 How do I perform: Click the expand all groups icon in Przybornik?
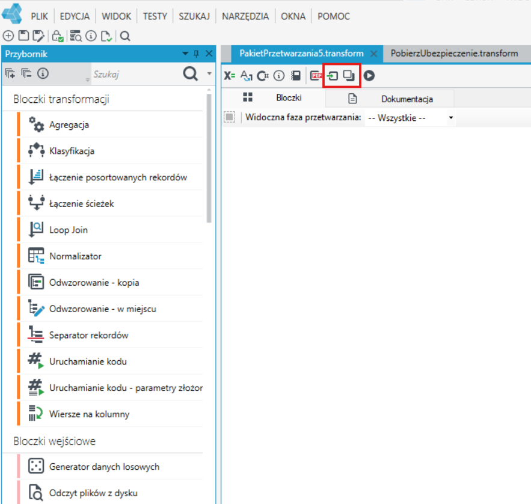(10, 73)
